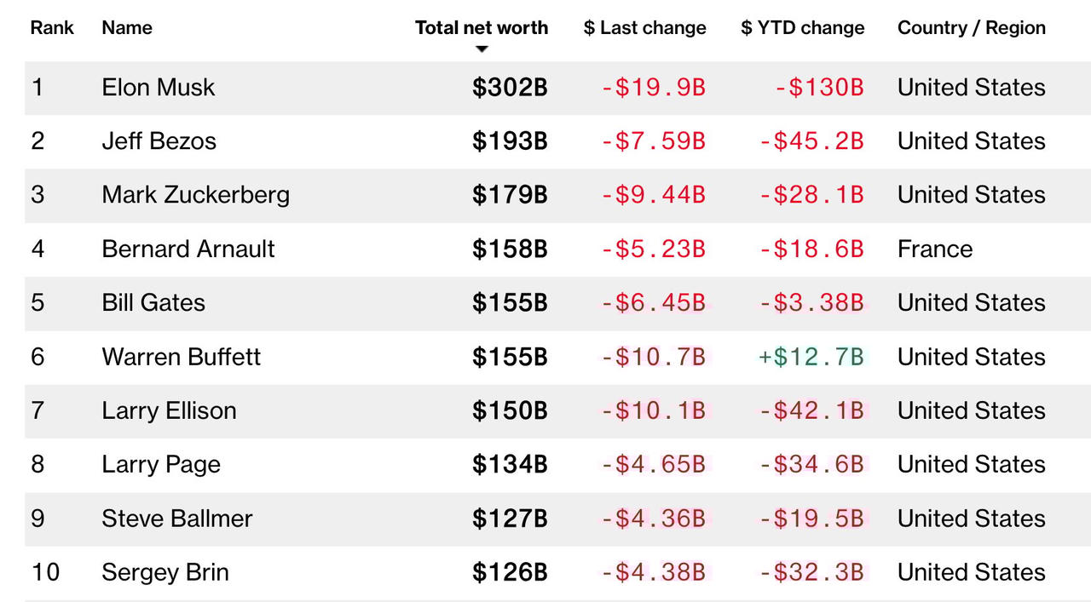Image resolution: width=1091 pixels, height=602 pixels.
Task: Click the sort arrow under Total net worth
Action: pyautogui.click(x=482, y=49)
